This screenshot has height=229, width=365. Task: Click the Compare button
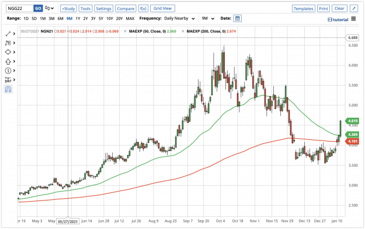(126, 9)
